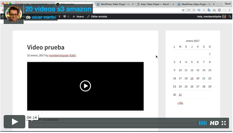Image resolution: width=233 pixels, height=133 pixels.
Task: Click the 31 enero, 2017 post date
Action: [36, 56]
